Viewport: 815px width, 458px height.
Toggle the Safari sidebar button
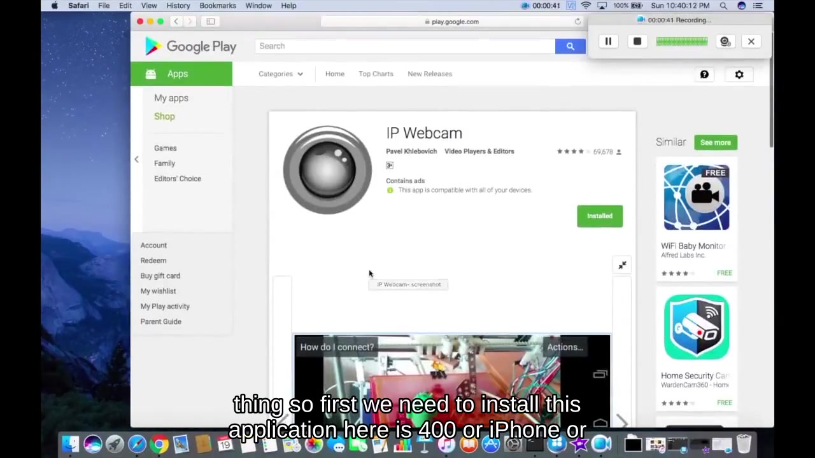(210, 22)
